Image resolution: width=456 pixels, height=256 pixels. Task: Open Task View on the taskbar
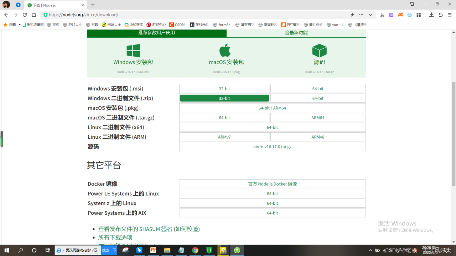(47, 250)
